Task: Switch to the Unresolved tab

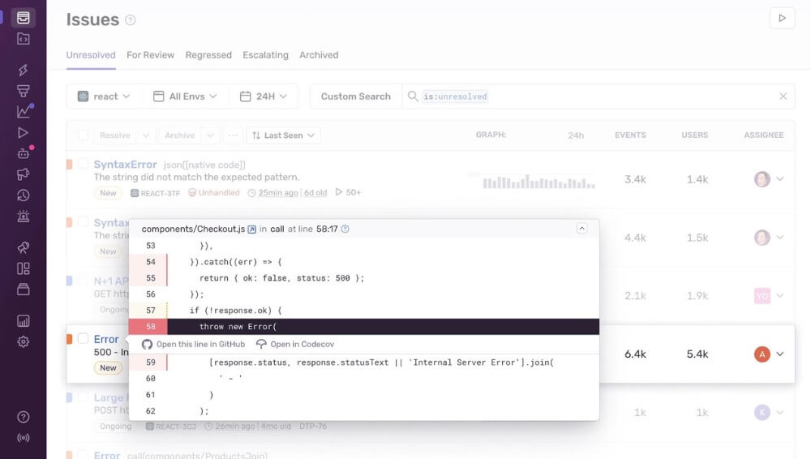Action: coord(91,55)
